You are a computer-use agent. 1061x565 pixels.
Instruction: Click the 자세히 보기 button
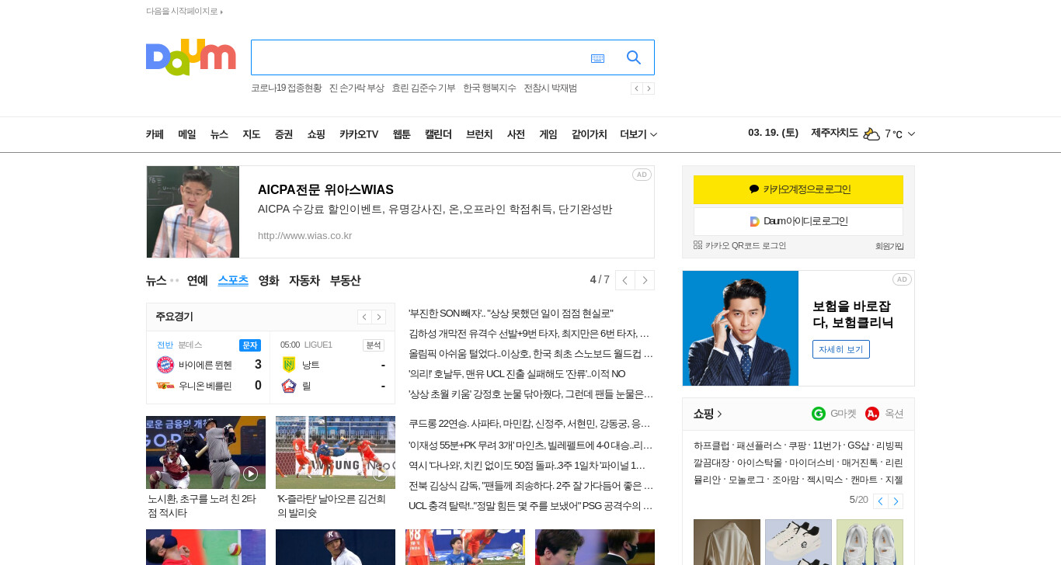point(841,349)
